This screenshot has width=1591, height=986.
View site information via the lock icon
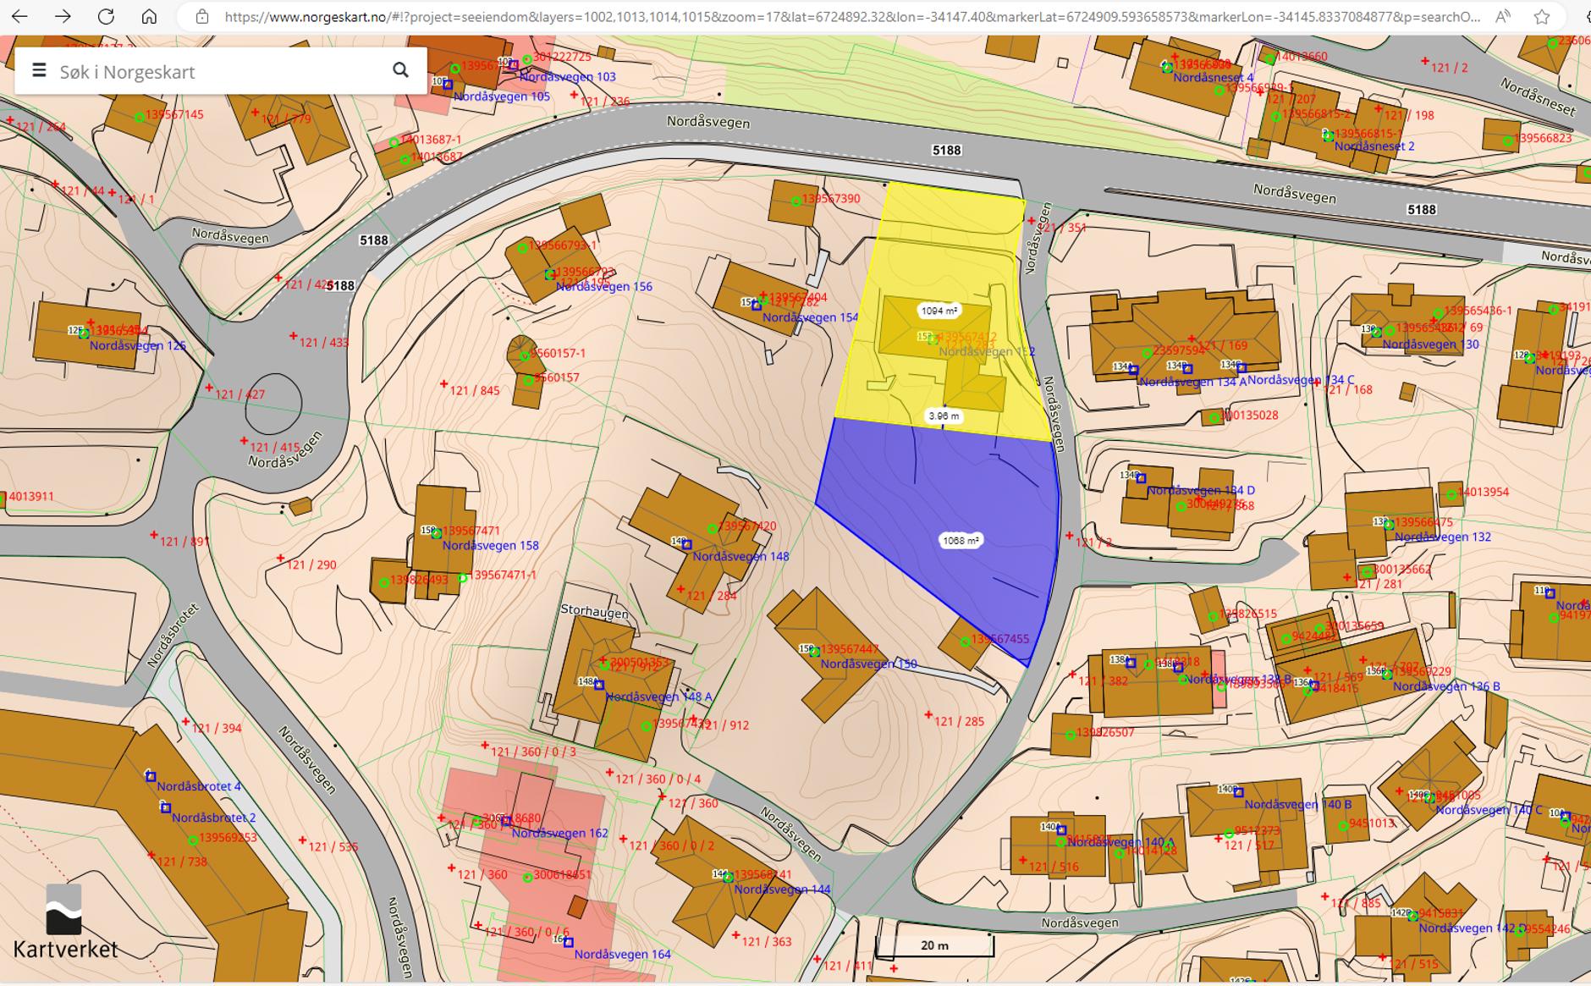pyautogui.click(x=201, y=16)
